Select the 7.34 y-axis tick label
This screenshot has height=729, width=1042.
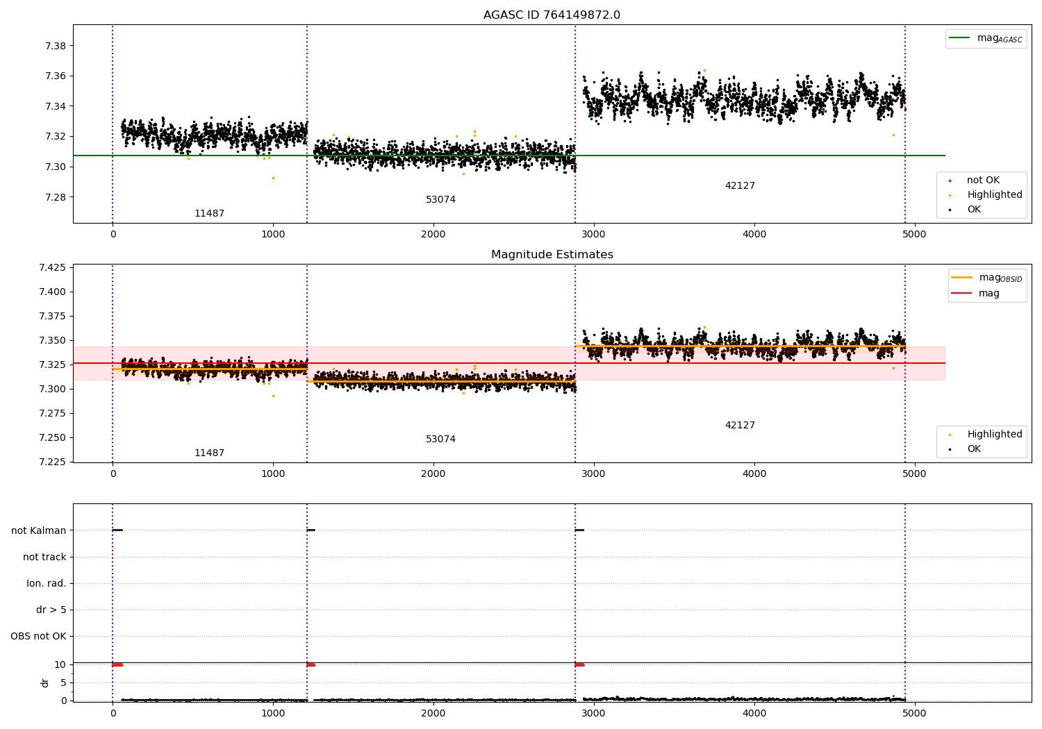click(x=55, y=107)
